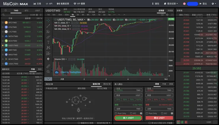Click the TradingView chart logo
Viewport: 219px width, 125px height.
pos(57,72)
